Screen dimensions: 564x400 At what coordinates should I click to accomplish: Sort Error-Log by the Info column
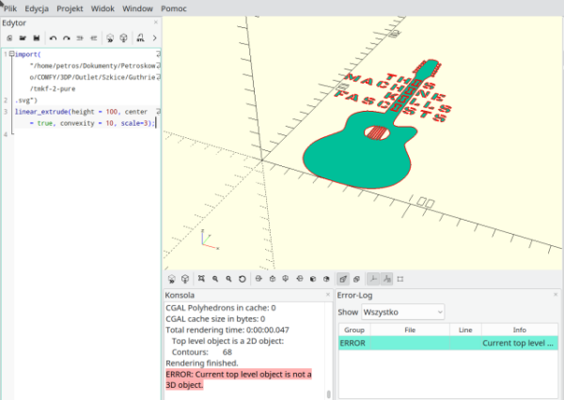520,330
